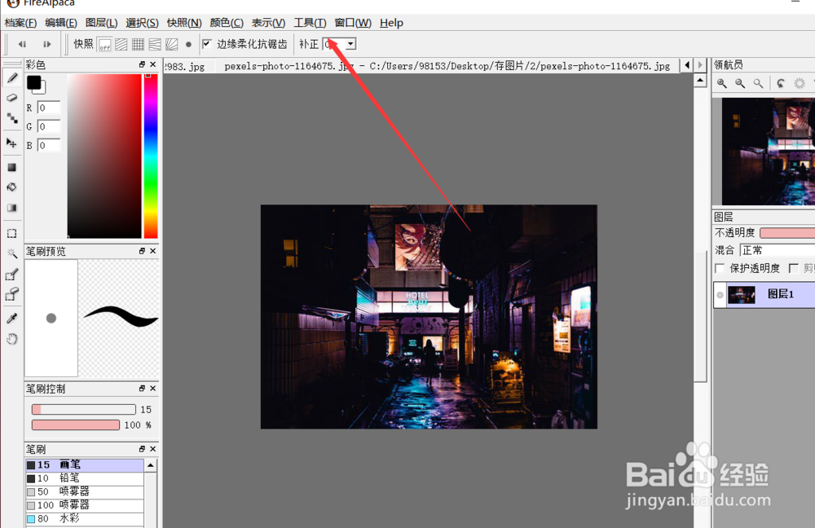The height and width of the screenshot is (528, 815).
Task: Select the Magic Wand tool
Action: [11, 254]
